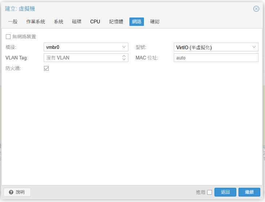This screenshot has width=265, height=202.
Task: Go to the 磁碟 tab
Action: (77, 22)
